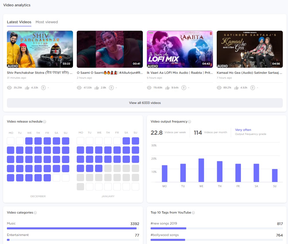Viewport: 288px width, 244px height.
Task: Click the R rating icon under Kamaal Ho Gea
Action: coord(252,88)
